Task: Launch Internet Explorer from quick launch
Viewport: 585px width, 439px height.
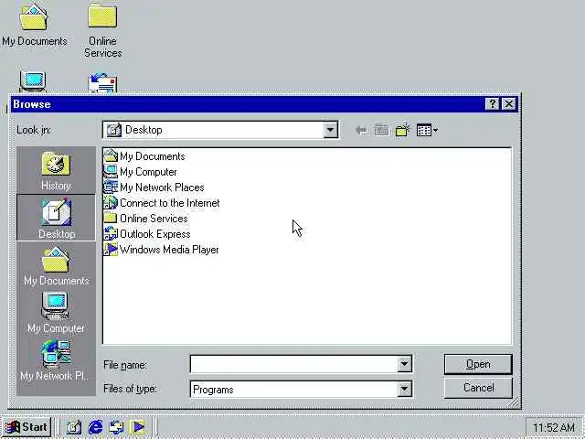Action: tap(95, 427)
